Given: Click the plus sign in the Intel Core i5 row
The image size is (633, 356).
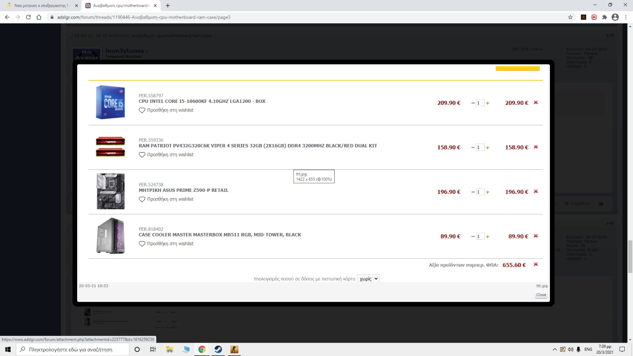Looking at the screenshot, I should [487, 103].
